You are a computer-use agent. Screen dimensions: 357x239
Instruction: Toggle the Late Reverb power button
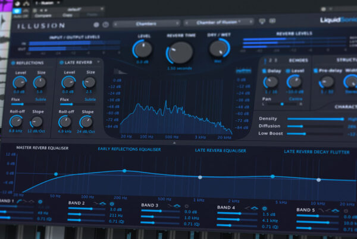click(x=61, y=62)
